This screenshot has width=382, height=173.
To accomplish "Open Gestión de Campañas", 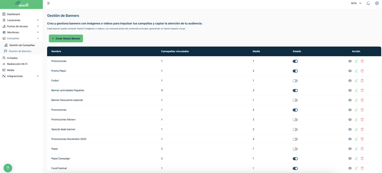I will point(22,45).
